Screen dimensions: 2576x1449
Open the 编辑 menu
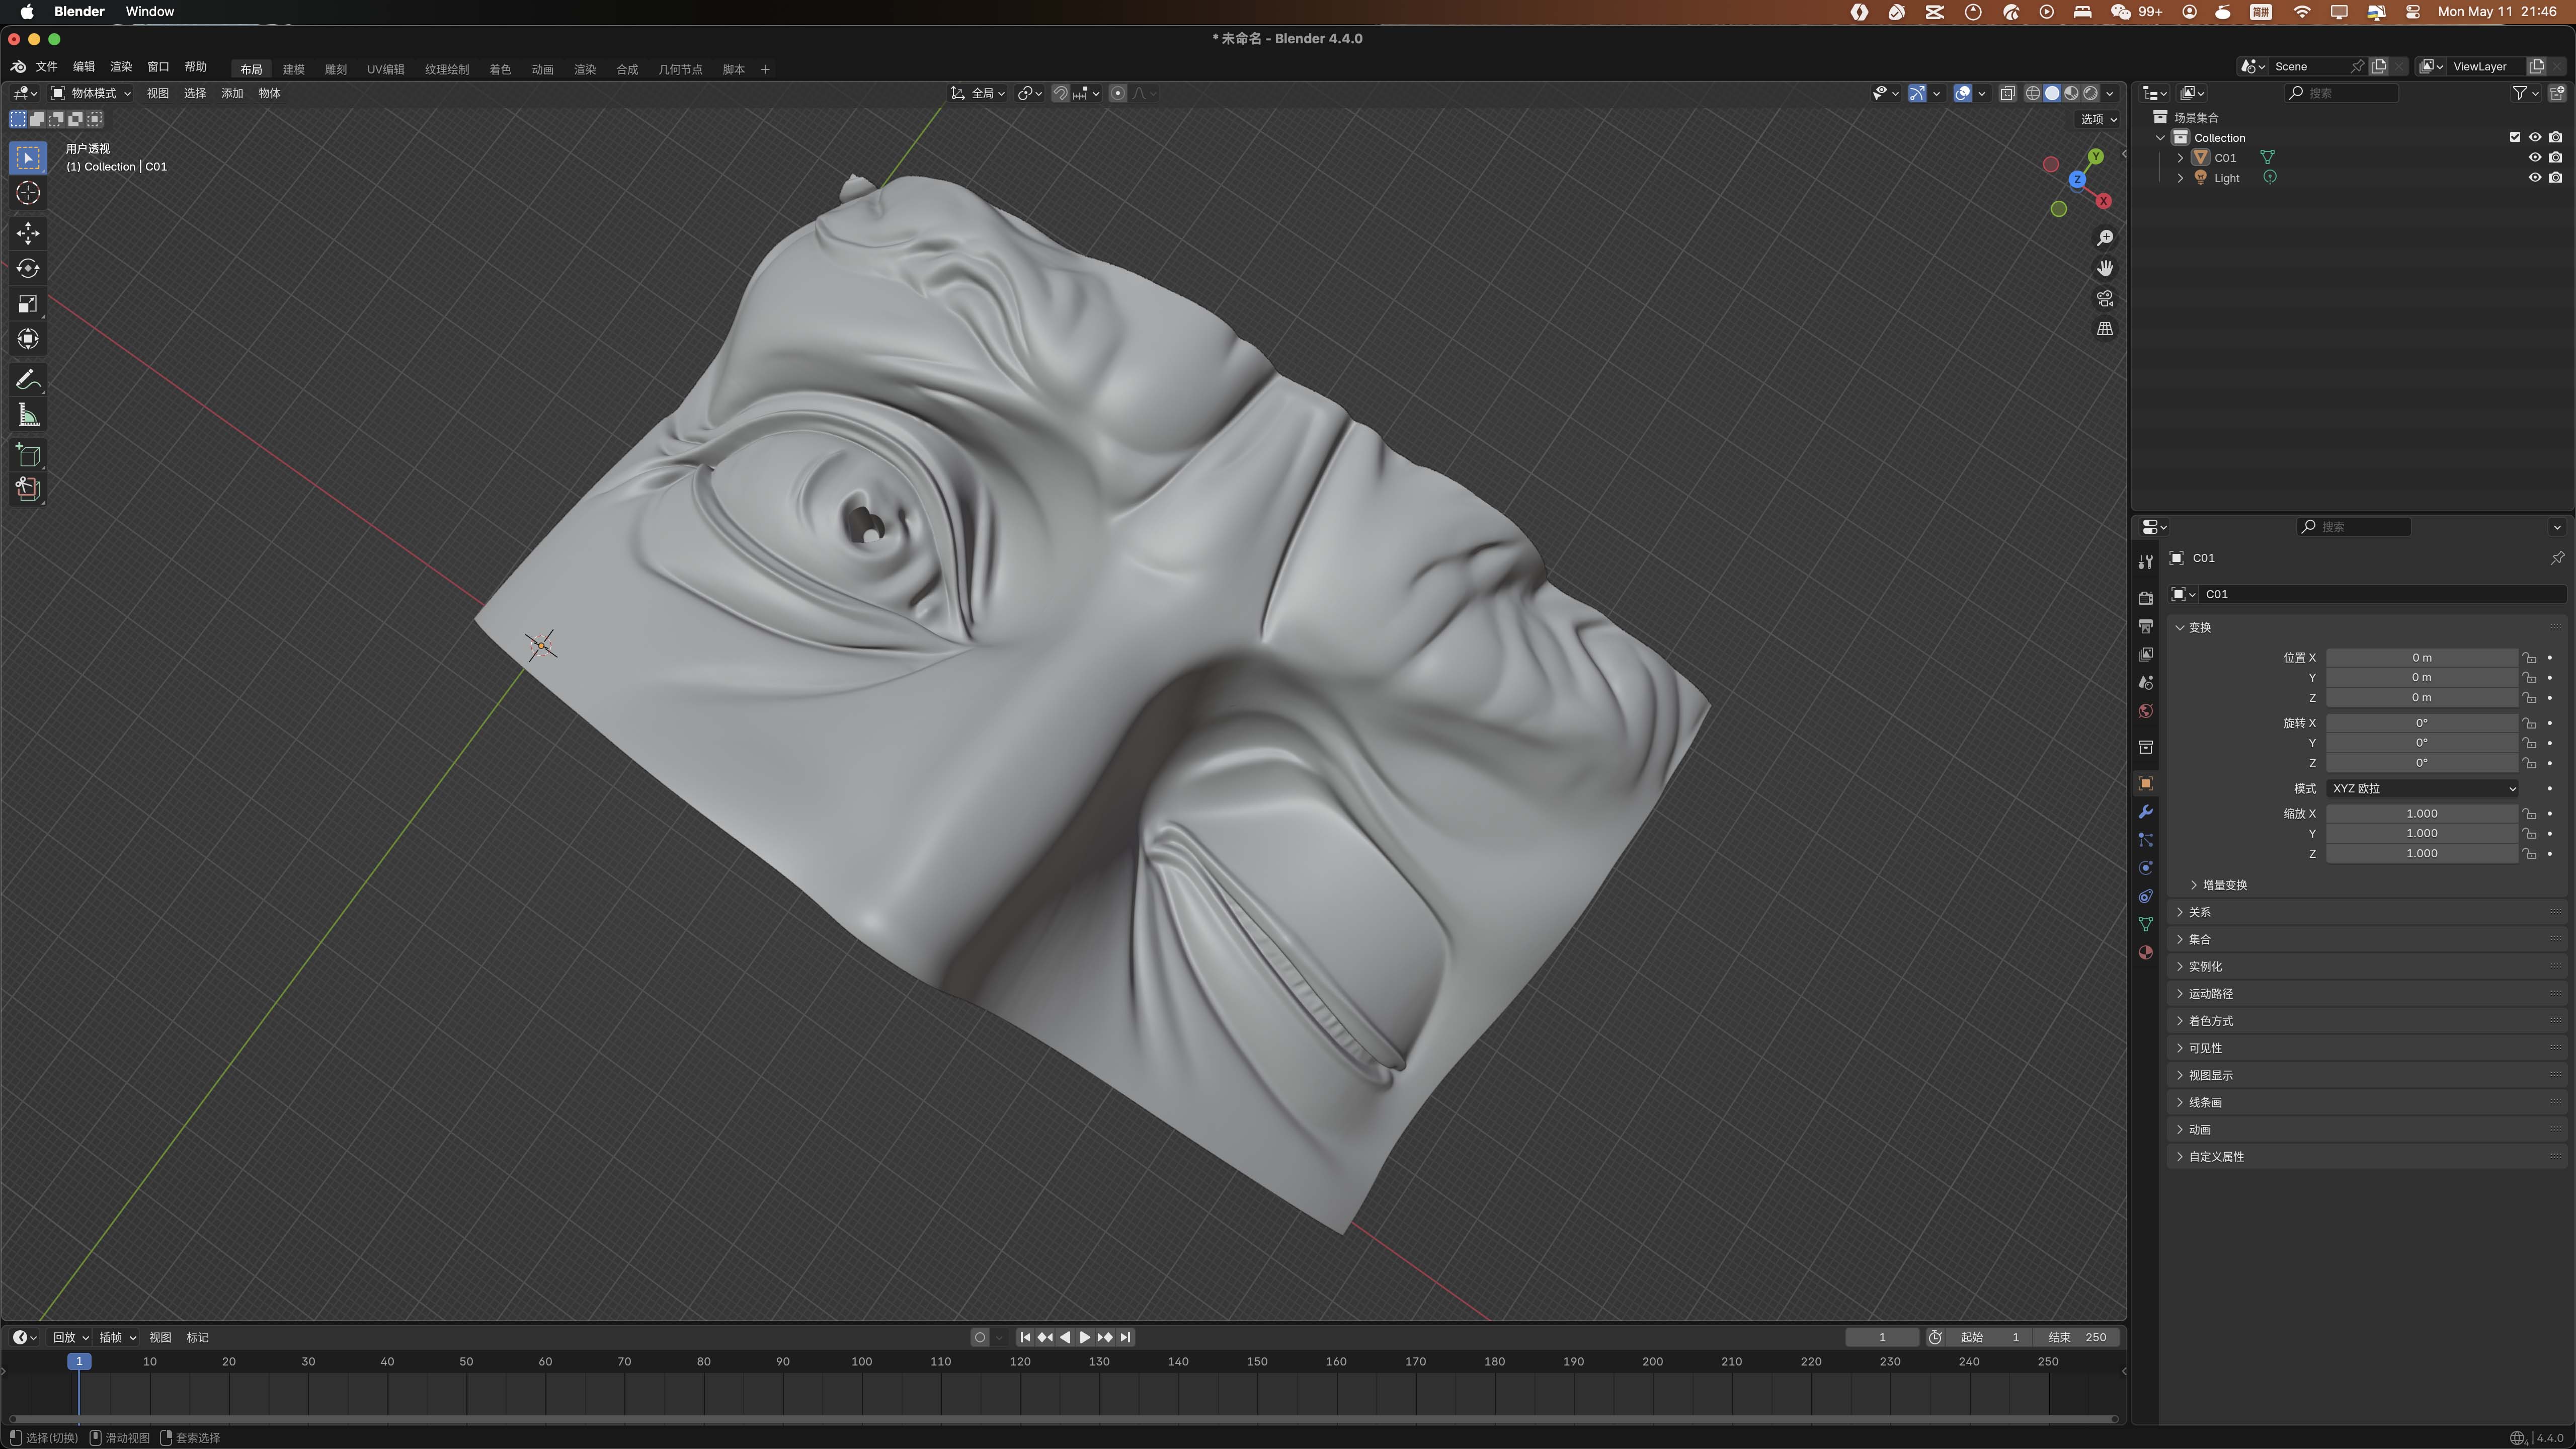tap(84, 67)
